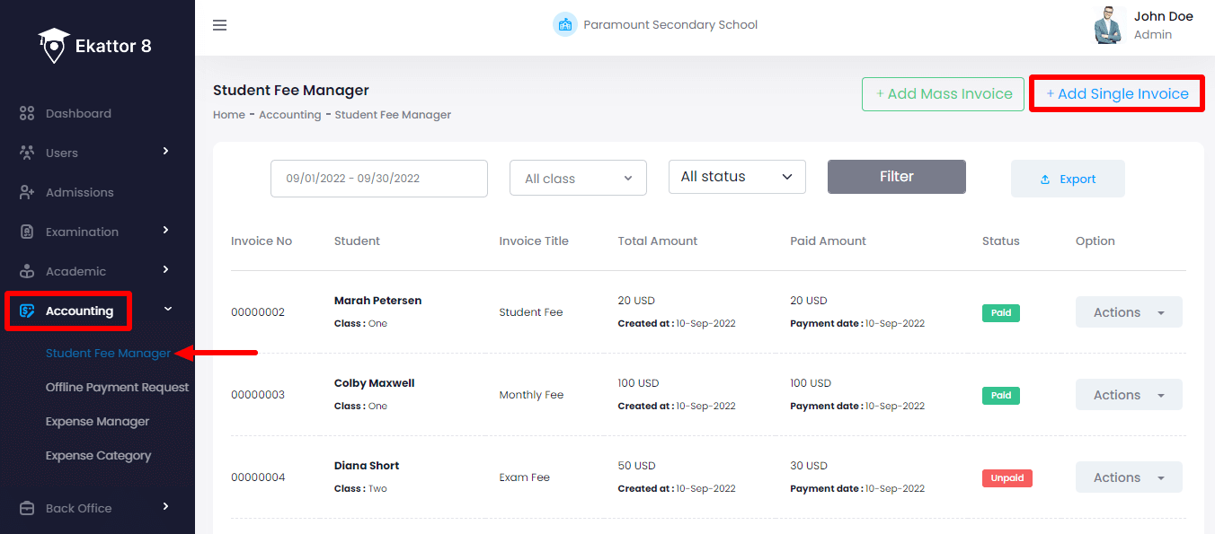Click the Add Single Invoice button

[x=1116, y=92]
